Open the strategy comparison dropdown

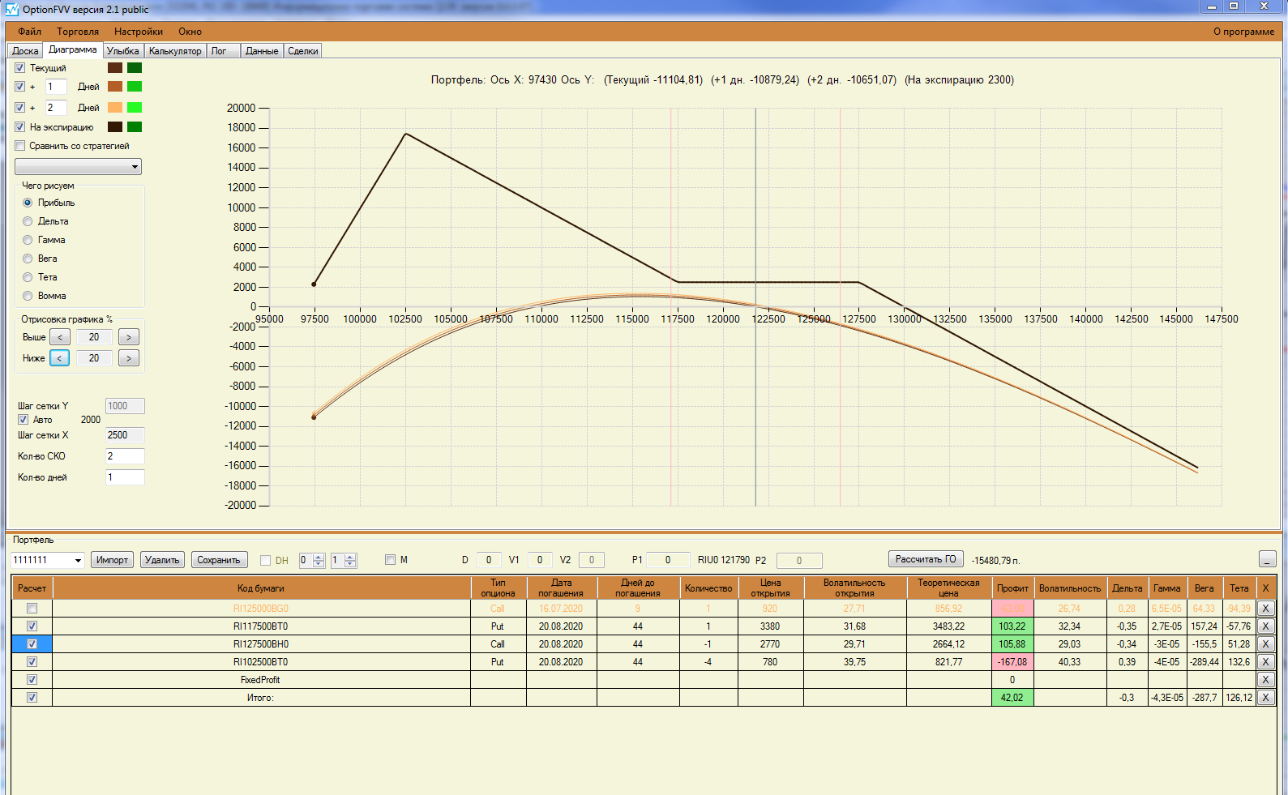[79, 167]
